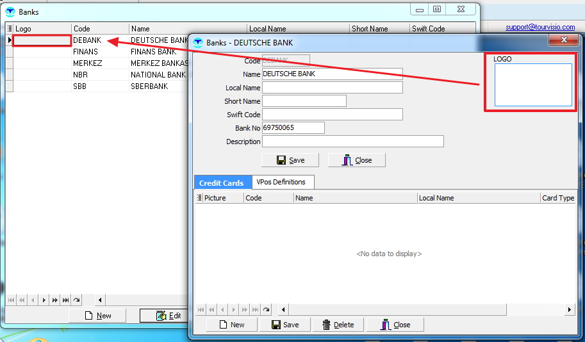Click the Card Type column header
The height and width of the screenshot is (342, 585).
[557, 198]
